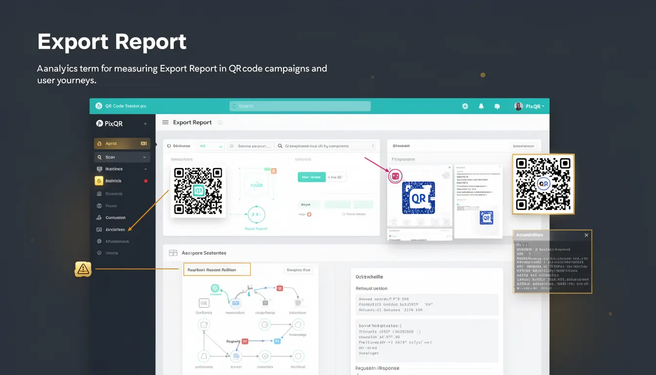Open the chat bubble icon in header
The width and height of the screenshot is (656, 375).
[497, 106]
